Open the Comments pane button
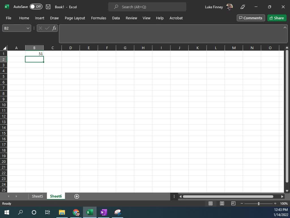290x218 pixels. (x=251, y=18)
